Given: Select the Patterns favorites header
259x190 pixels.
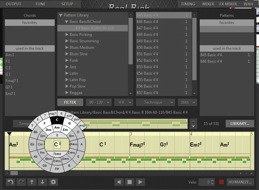Looking at the screenshot, I should pyautogui.click(x=227, y=23).
